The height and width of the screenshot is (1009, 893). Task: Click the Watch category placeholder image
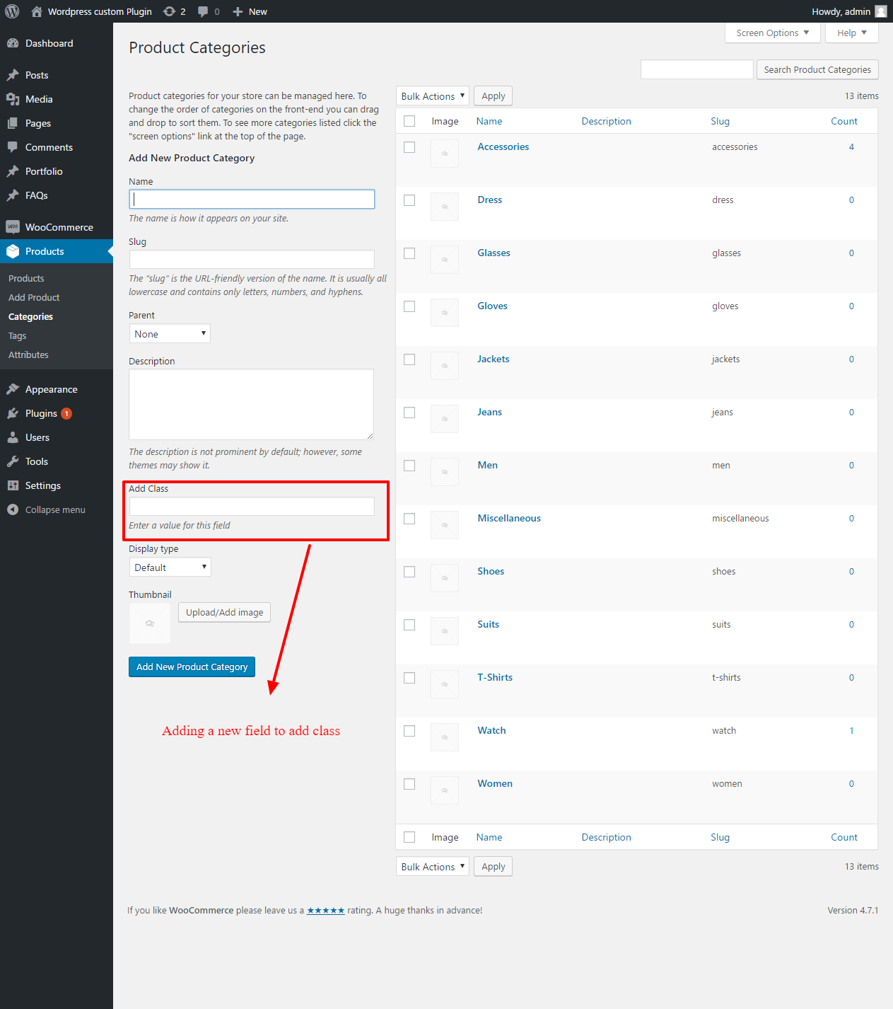pos(445,737)
